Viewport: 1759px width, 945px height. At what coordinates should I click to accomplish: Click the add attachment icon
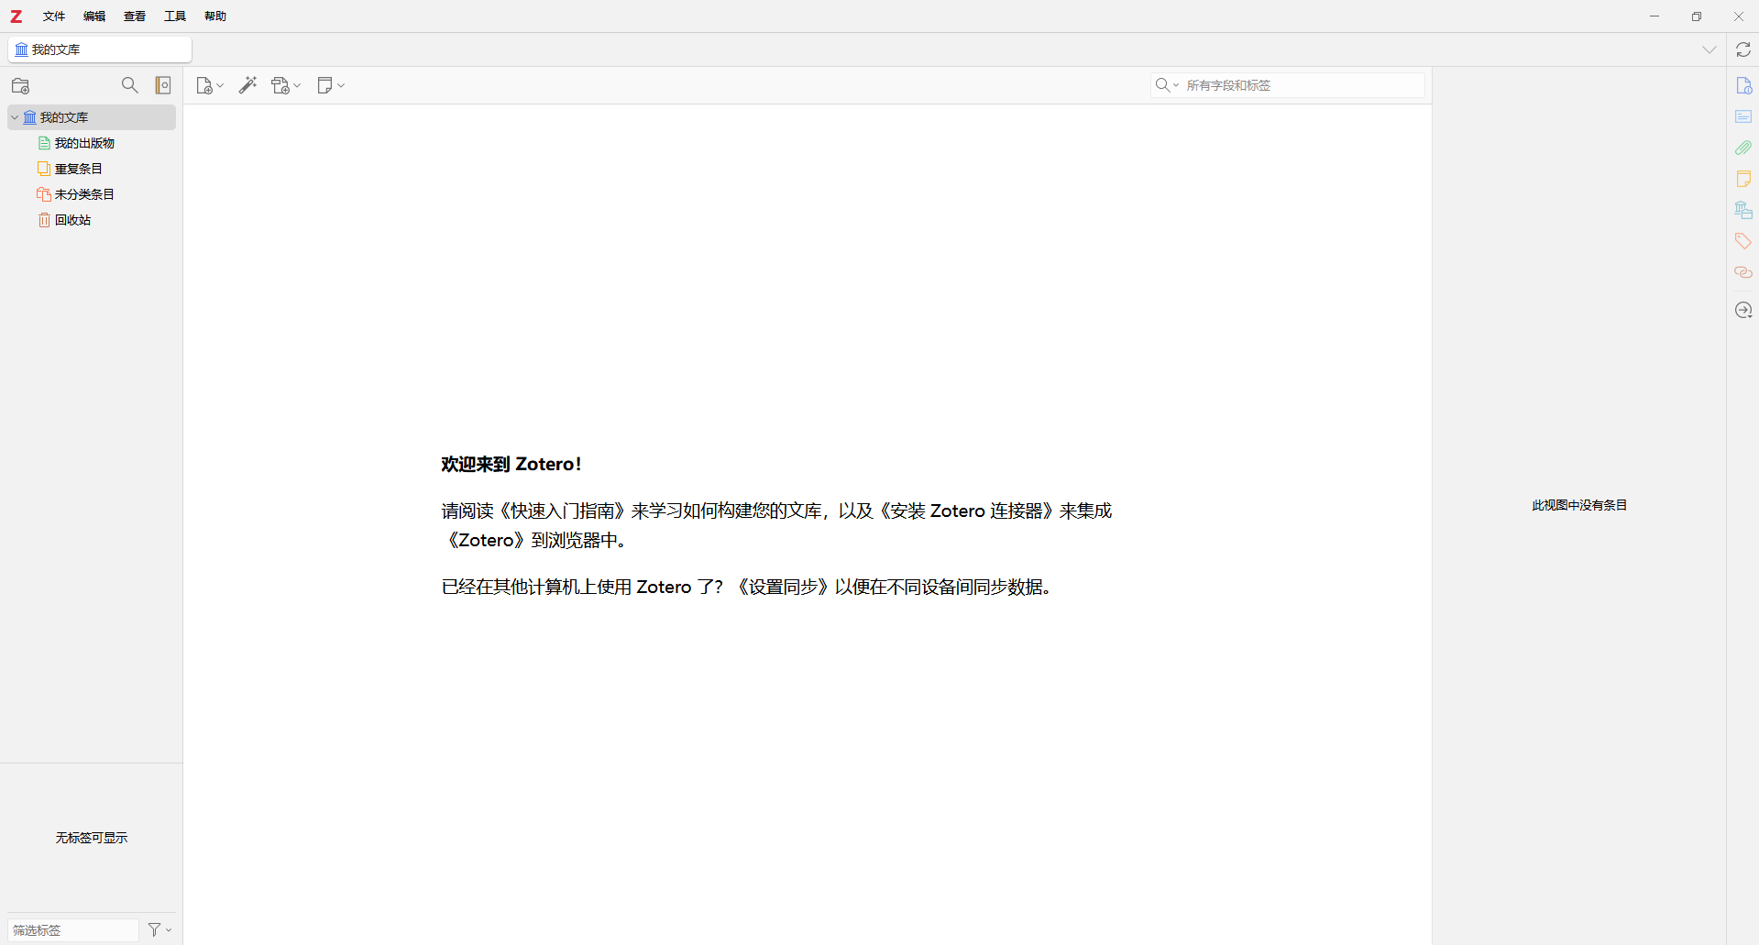click(280, 85)
